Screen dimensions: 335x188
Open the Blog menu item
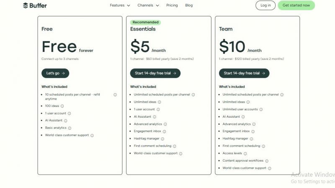pyautogui.click(x=189, y=5)
